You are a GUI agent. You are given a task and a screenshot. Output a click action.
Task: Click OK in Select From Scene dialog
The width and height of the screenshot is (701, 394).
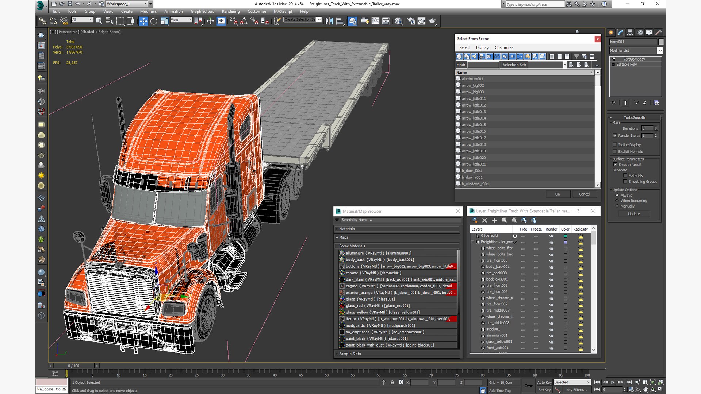tap(558, 194)
